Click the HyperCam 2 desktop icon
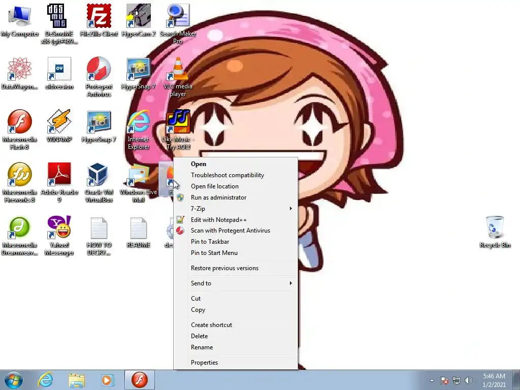Viewport: 520px width, 390px height. coord(138,20)
